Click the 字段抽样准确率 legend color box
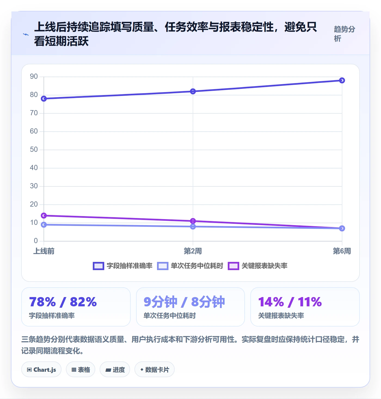 [98, 266]
